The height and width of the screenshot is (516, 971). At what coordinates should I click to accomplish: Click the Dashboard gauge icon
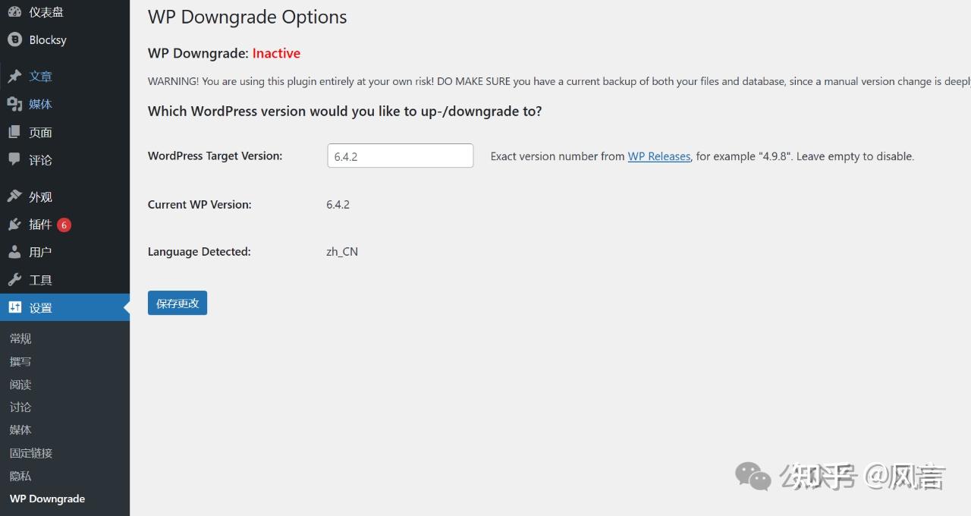14,11
